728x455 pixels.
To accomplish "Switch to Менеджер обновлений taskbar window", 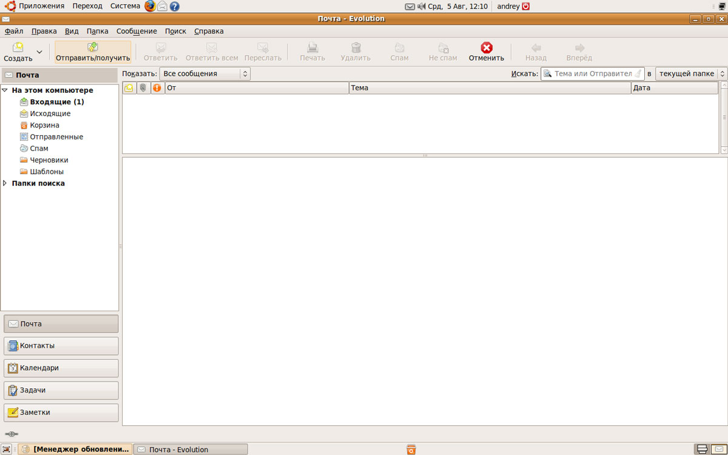I will (x=76, y=450).
